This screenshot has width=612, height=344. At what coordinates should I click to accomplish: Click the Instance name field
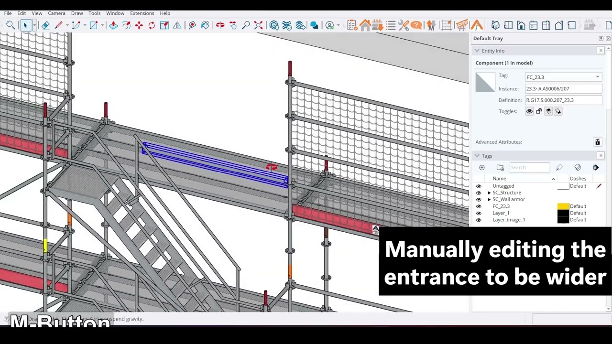(x=563, y=89)
